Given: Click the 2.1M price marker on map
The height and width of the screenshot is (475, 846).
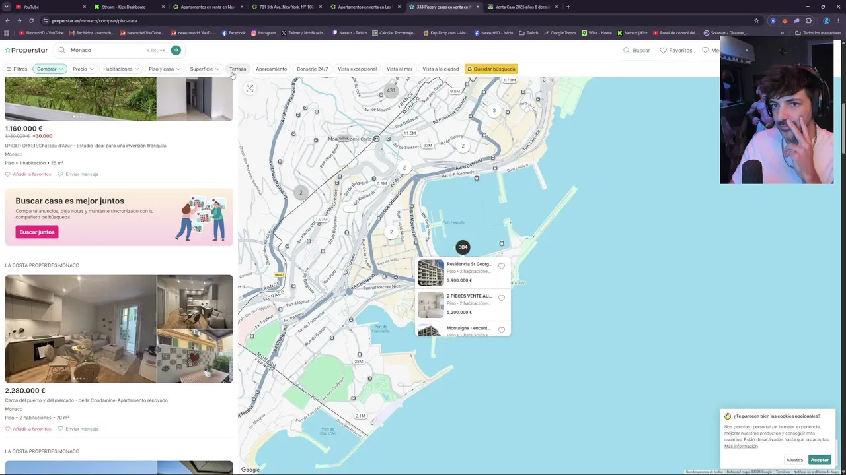Looking at the screenshot, I should pos(360,416).
